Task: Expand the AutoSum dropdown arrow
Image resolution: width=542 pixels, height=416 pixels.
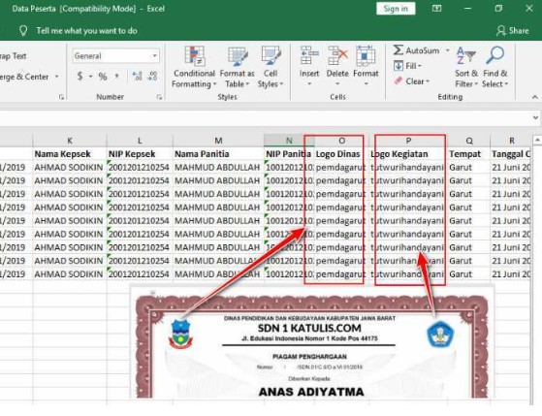Action: click(448, 50)
